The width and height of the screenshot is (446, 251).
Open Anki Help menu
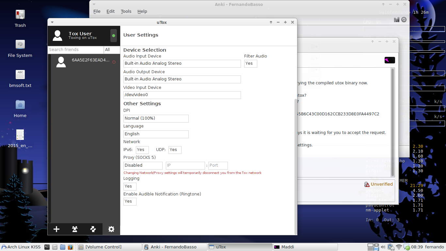(142, 11)
